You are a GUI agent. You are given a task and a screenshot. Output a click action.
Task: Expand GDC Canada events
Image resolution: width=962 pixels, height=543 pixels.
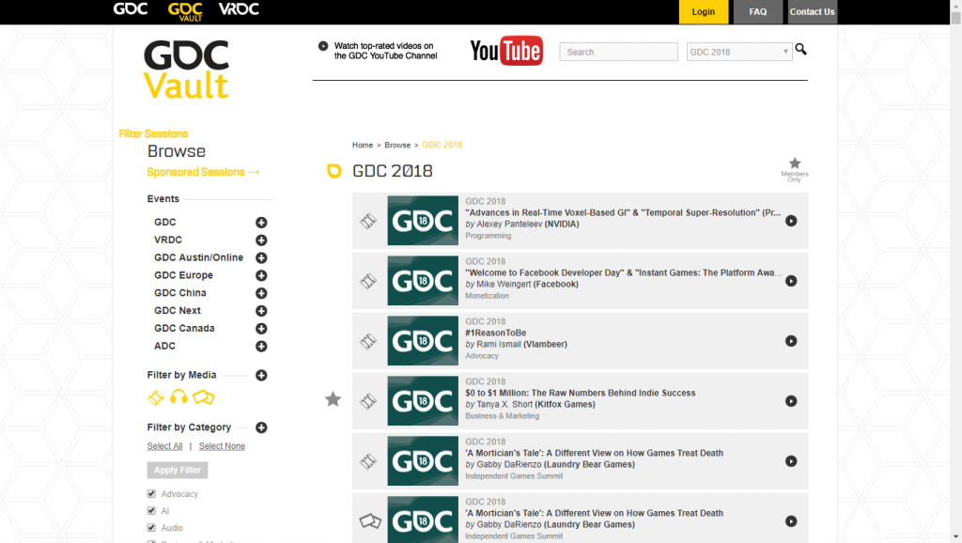coord(261,329)
